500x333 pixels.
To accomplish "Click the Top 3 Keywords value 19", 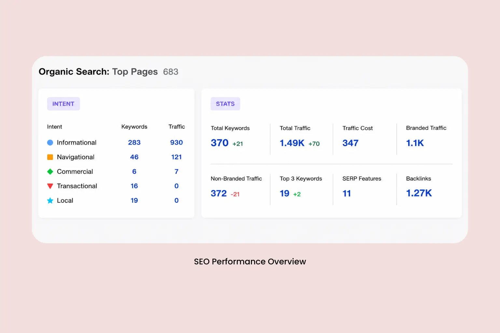I will (x=285, y=193).
